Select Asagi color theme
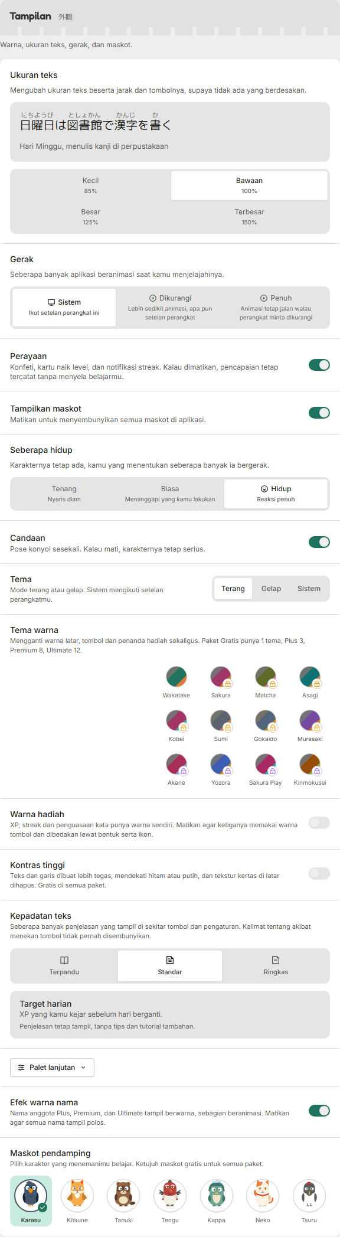This screenshot has height=1237, width=340. pyautogui.click(x=310, y=682)
